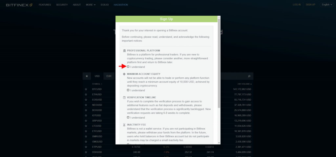Open the English language selector
Viewport: 336px width, 157px height.
point(327,5)
